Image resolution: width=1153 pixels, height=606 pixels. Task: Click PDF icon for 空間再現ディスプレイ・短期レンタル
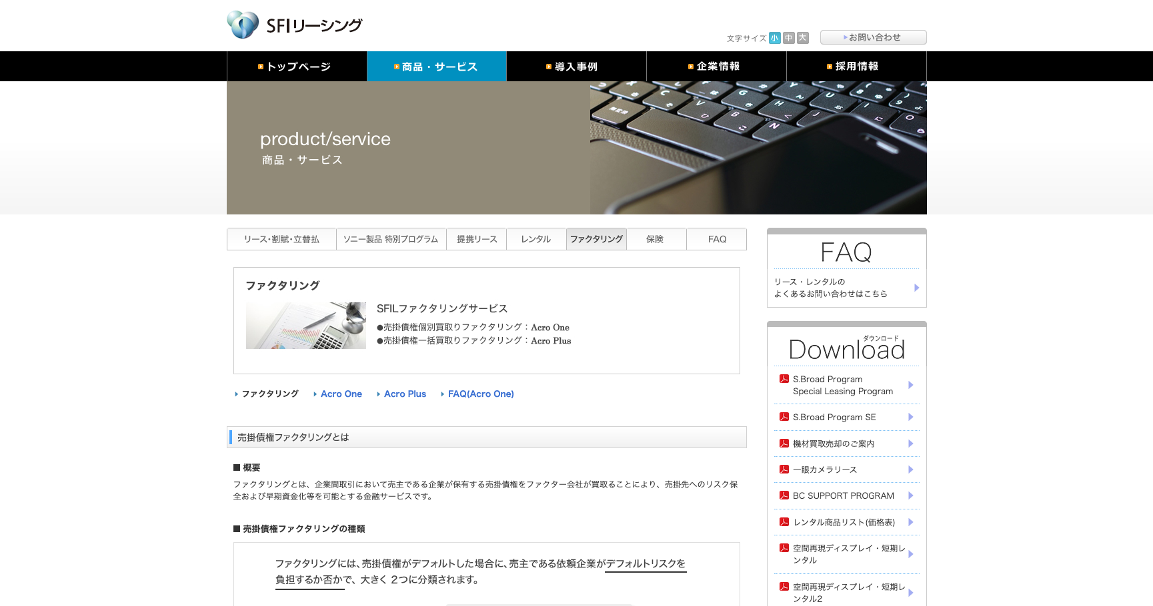pos(784,548)
